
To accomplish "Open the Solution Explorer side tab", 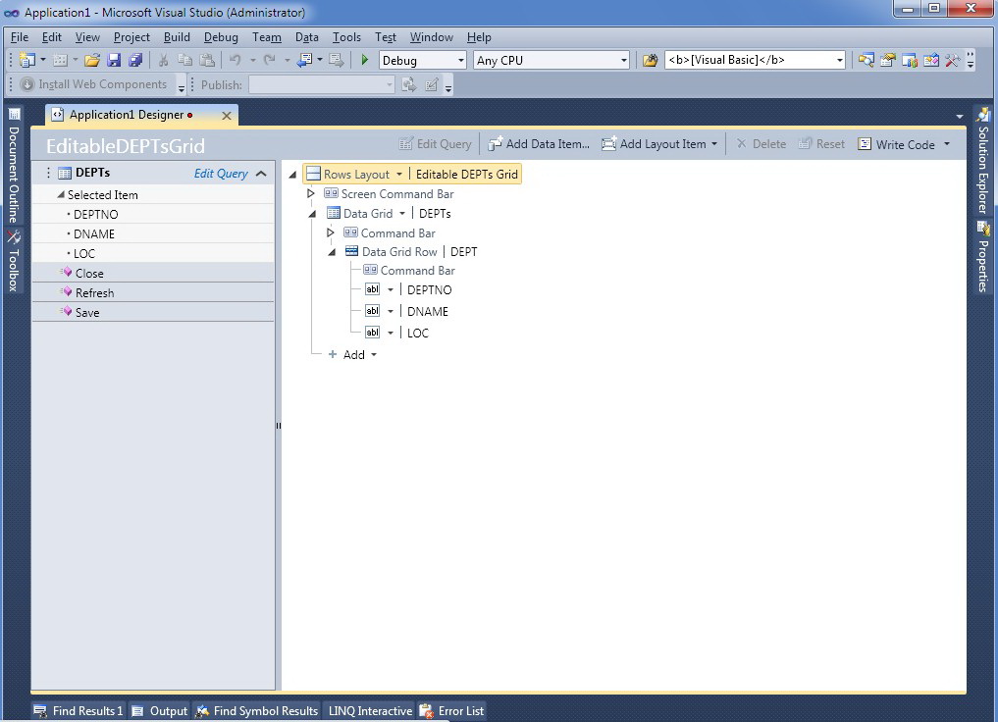I will pyautogui.click(x=983, y=162).
